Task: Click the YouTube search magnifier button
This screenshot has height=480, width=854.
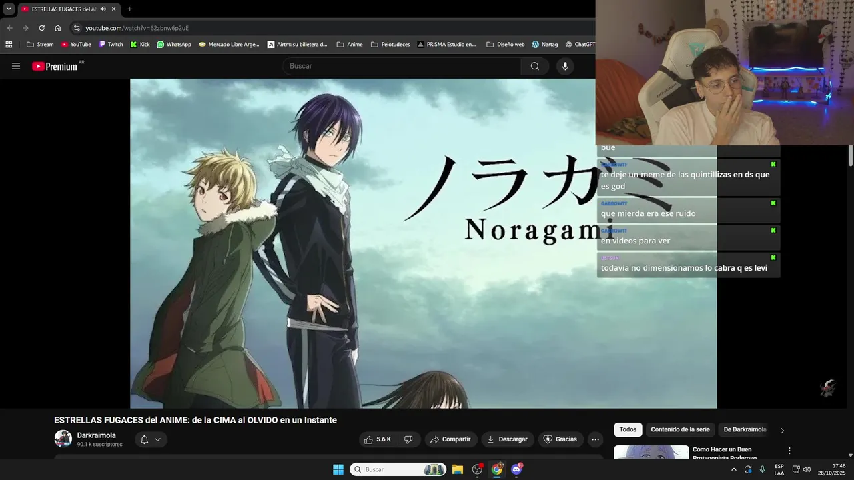Action: pyautogui.click(x=534, y=66)
